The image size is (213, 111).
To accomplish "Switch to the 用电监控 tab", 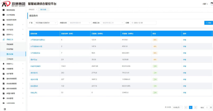I will 31,9.
